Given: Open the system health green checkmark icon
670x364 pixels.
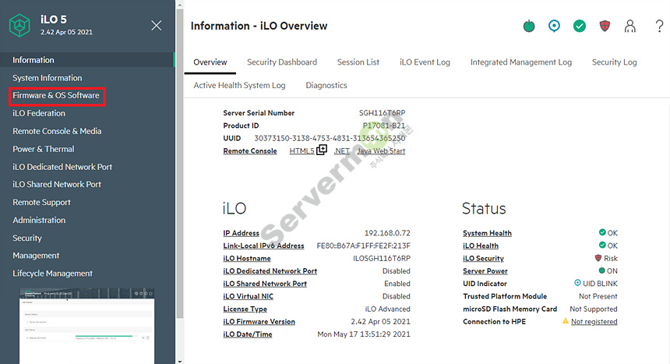Looking at the screenshot, I should pyautogui.click(x=580, y=26).
